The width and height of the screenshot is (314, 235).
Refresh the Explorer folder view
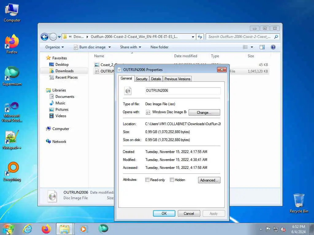click(200, 37)
